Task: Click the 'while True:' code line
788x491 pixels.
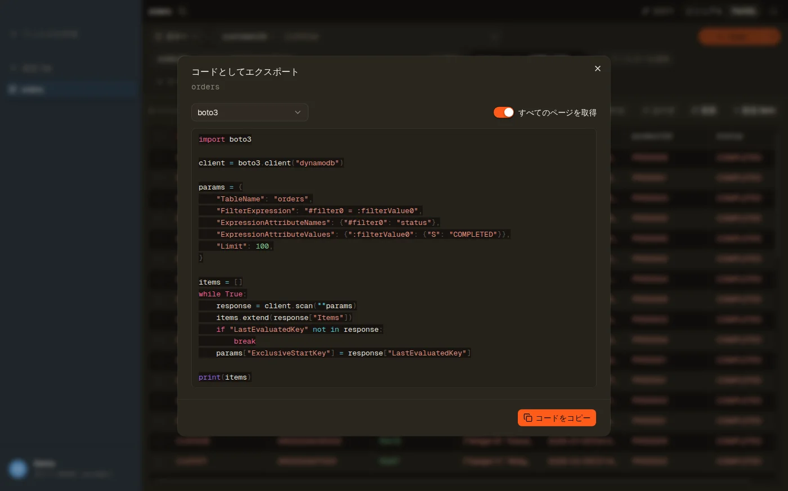Action: click(223, 294)
